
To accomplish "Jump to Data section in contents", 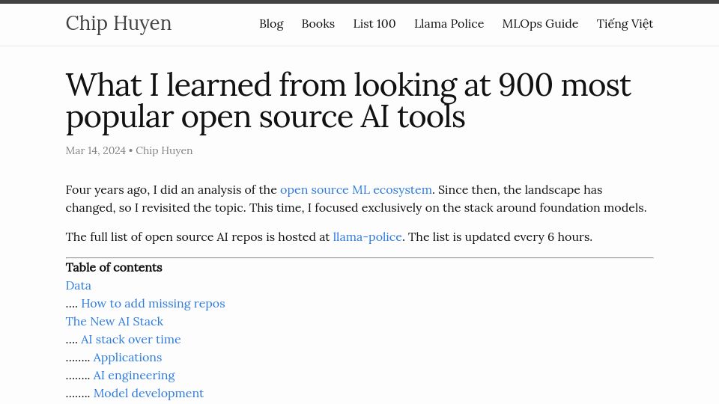I will (79, 285).
